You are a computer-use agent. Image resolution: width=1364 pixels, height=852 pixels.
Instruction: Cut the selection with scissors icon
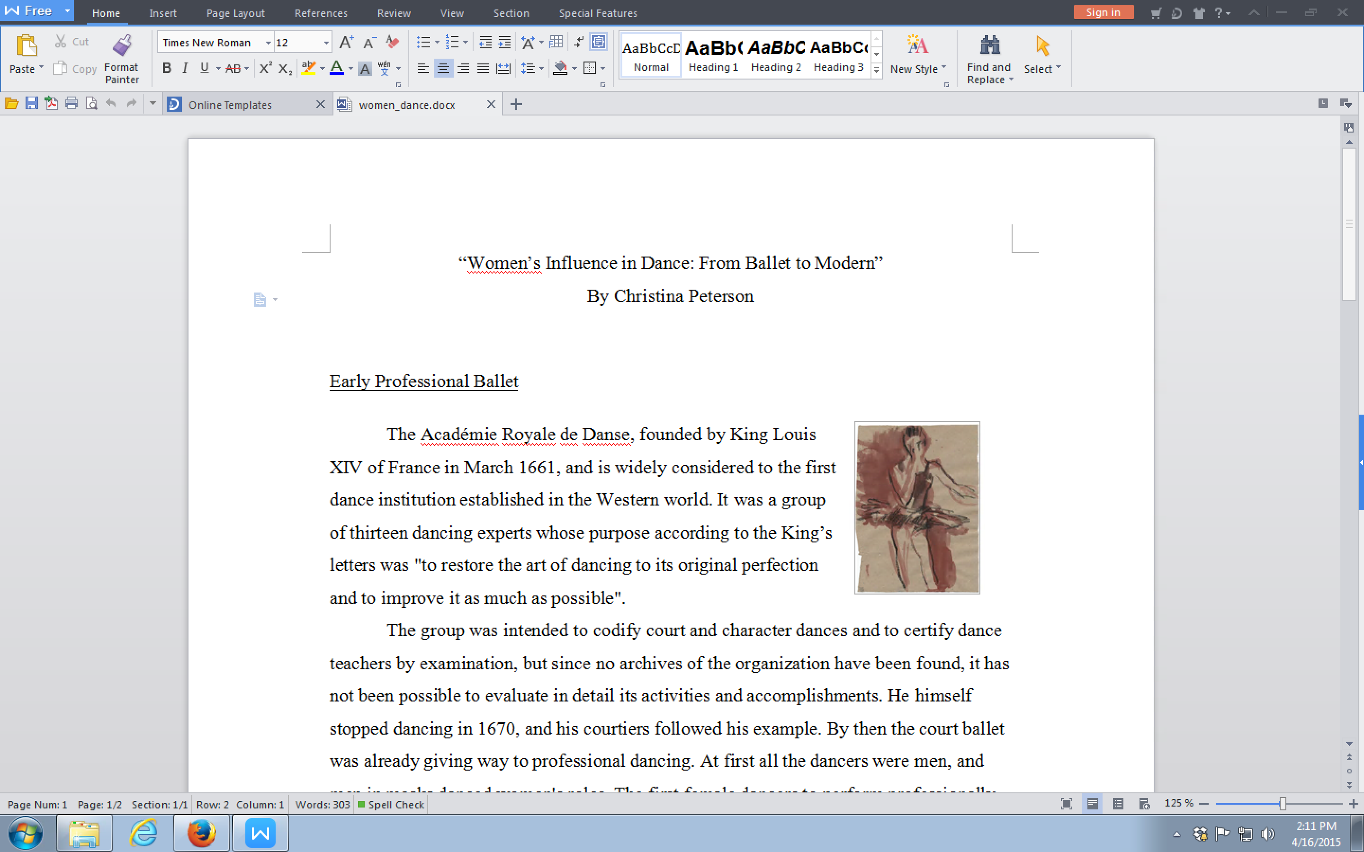[60, 41]
